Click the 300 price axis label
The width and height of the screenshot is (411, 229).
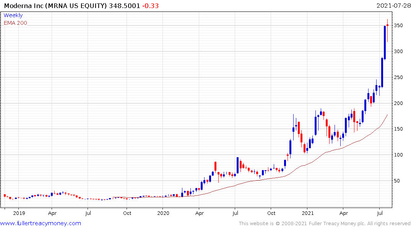pyautogui.click(x=398, y=51)
